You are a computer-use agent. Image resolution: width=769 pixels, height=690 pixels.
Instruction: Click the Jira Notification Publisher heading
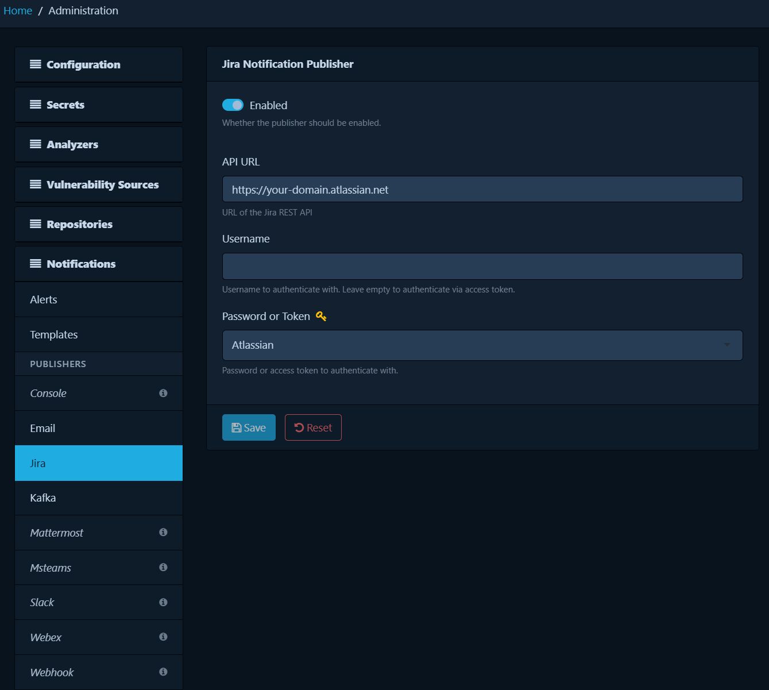[288, 64]
